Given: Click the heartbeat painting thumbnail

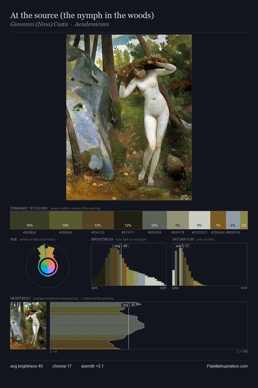Looking at the screenshot, I should coord(28,325).
